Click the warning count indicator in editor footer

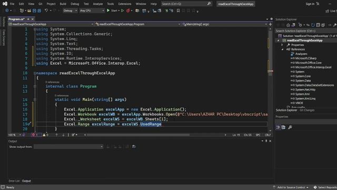coord(45,135)
